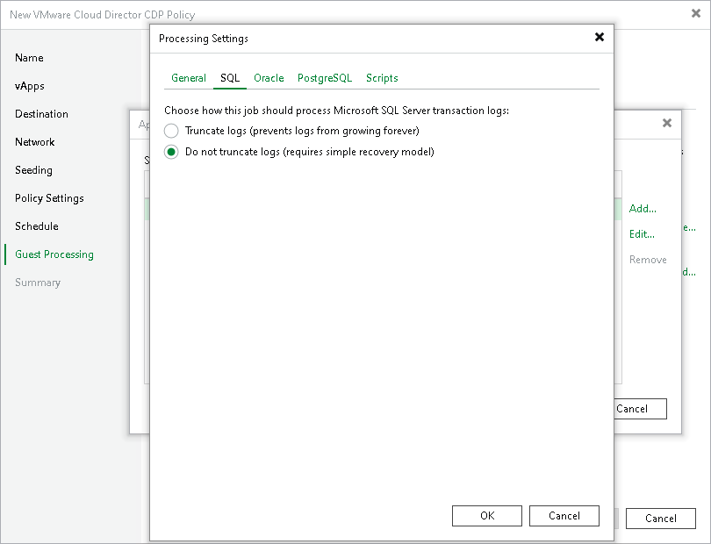
Task: Open the Guest Processing step
Action: coord(54,254)
